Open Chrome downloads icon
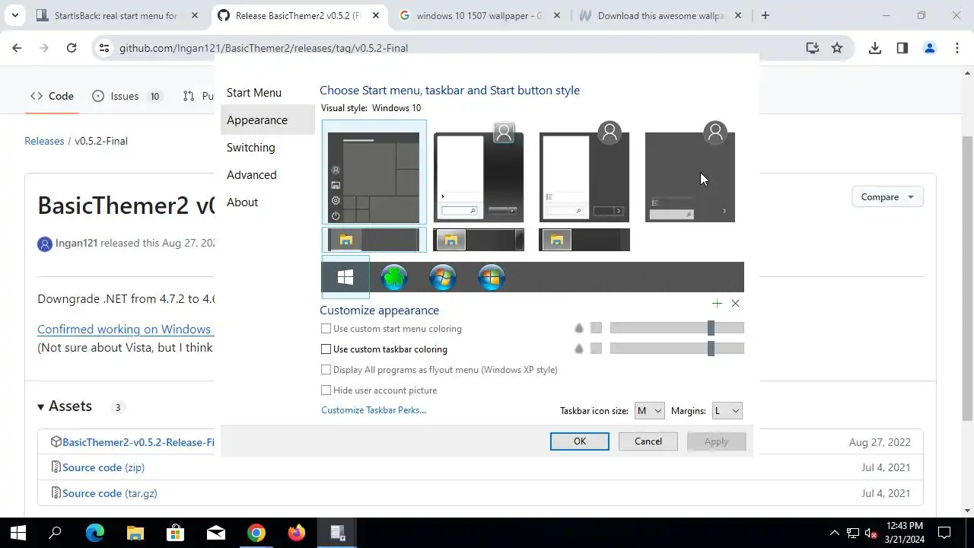The height and width of the screenshot is (548, 974). click(x=875, y=48)
